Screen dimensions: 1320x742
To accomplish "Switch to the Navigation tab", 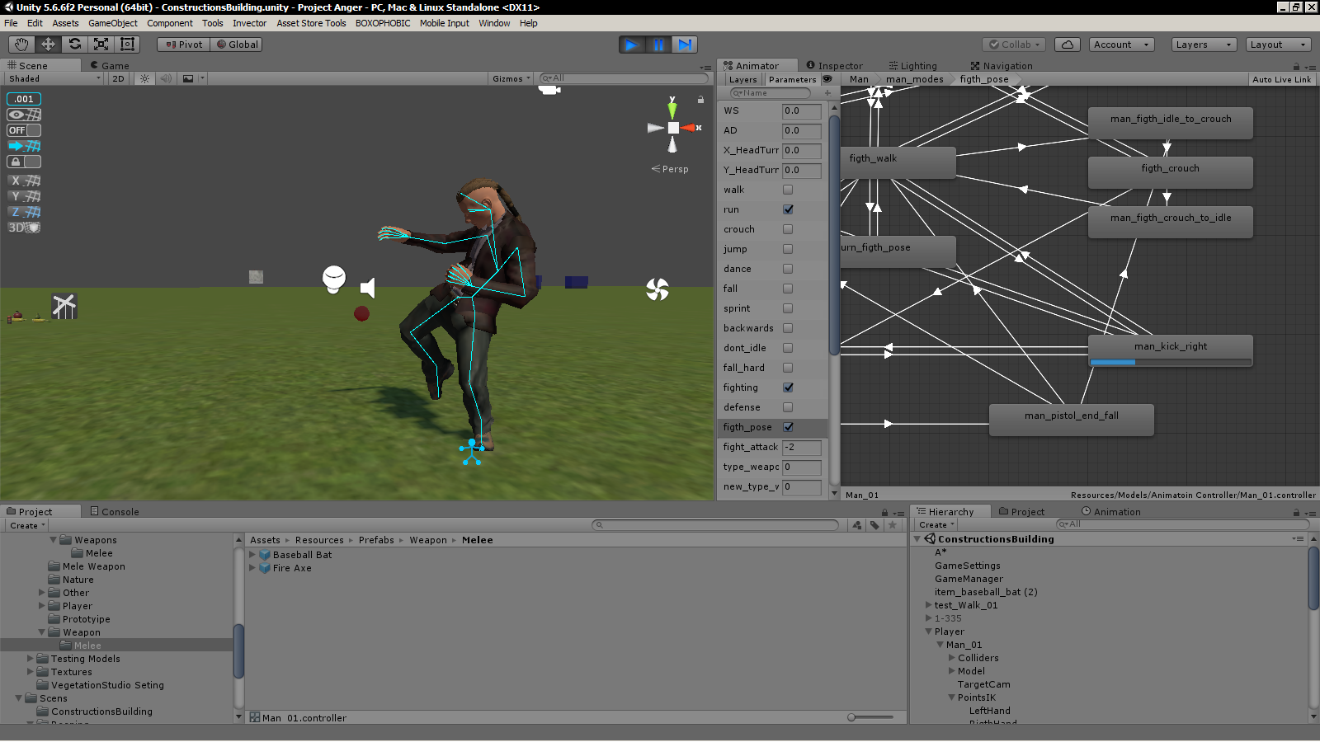I will pyautogui.click(x=1002, y=65).
